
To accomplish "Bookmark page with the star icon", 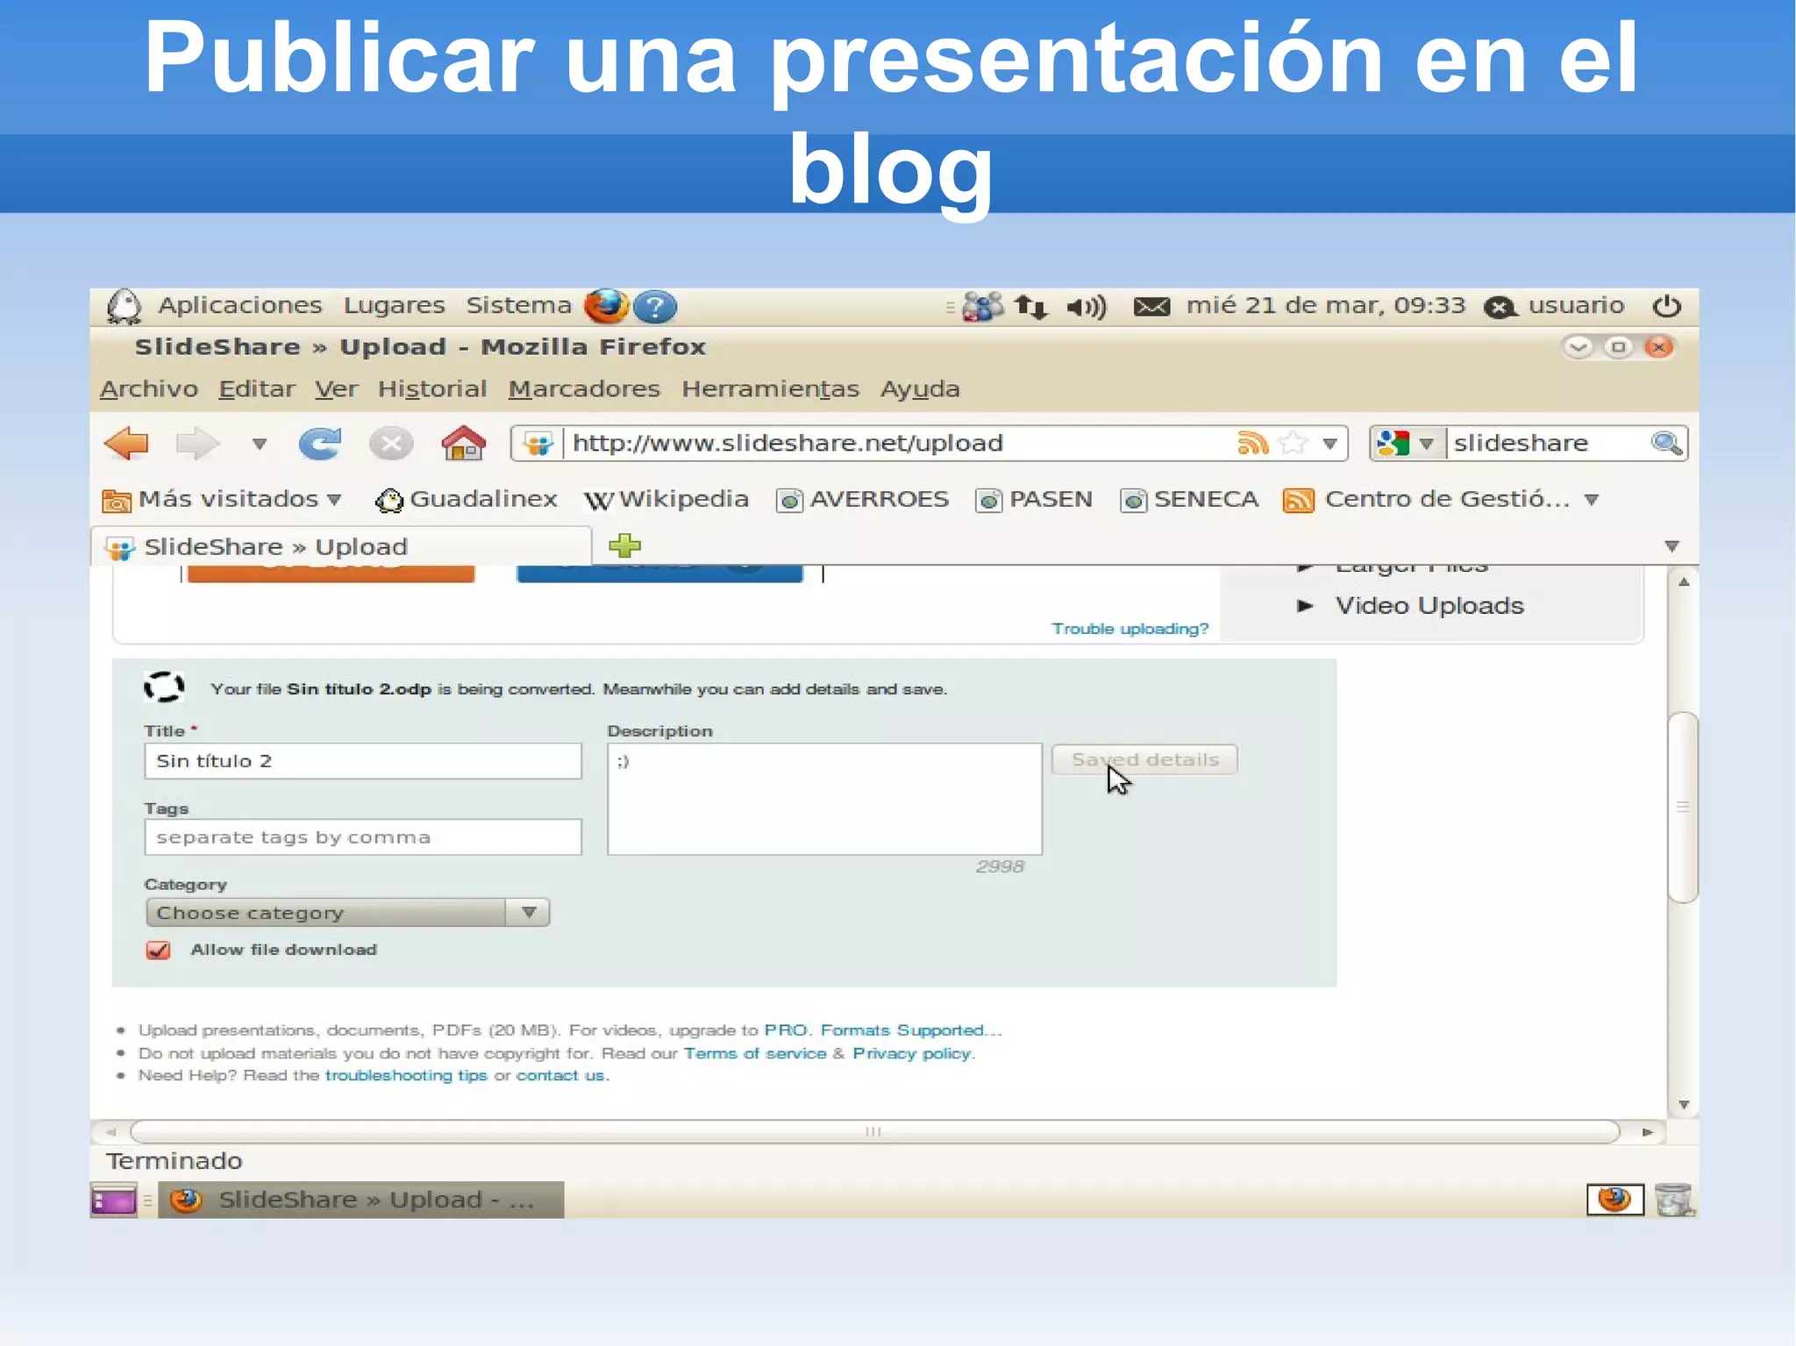I will (1294, 443).
